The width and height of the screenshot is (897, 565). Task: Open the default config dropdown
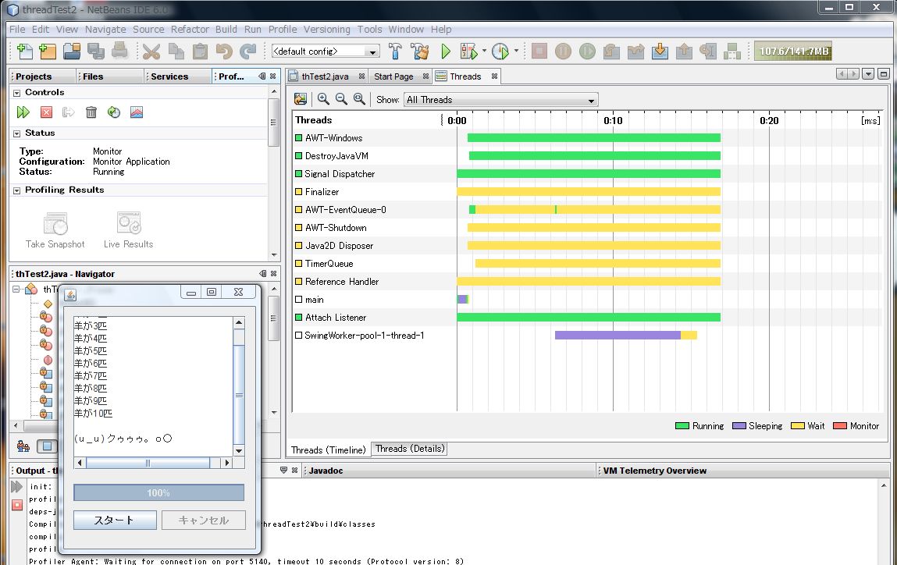pyautogui.click(x=325, y=52)
